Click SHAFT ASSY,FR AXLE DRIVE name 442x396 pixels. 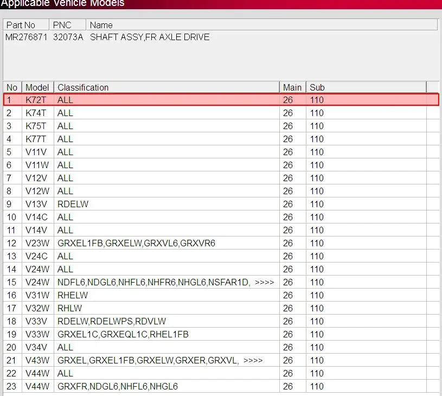(150, 37)
